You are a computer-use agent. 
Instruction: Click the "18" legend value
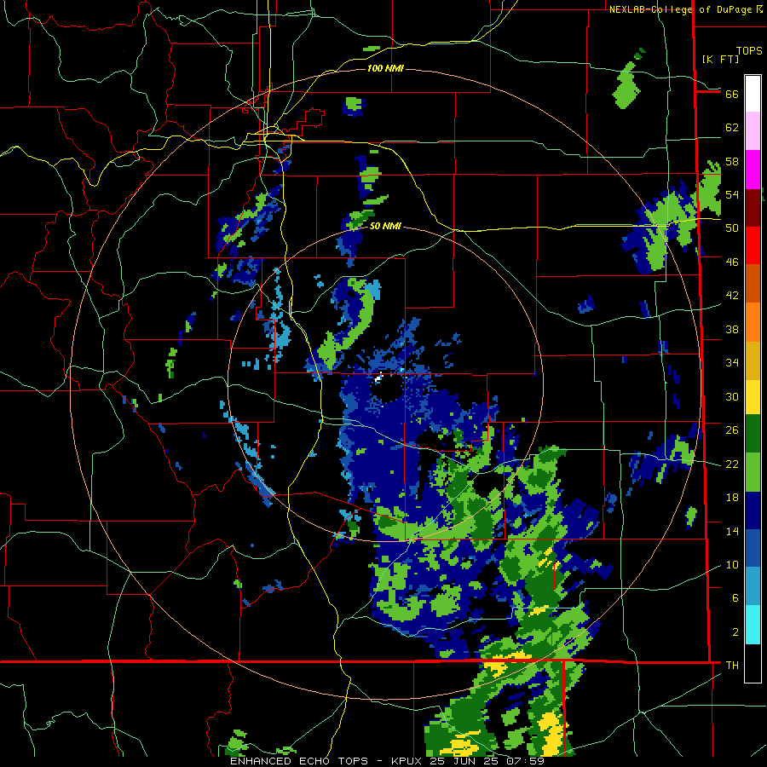[x=732, y=498]
